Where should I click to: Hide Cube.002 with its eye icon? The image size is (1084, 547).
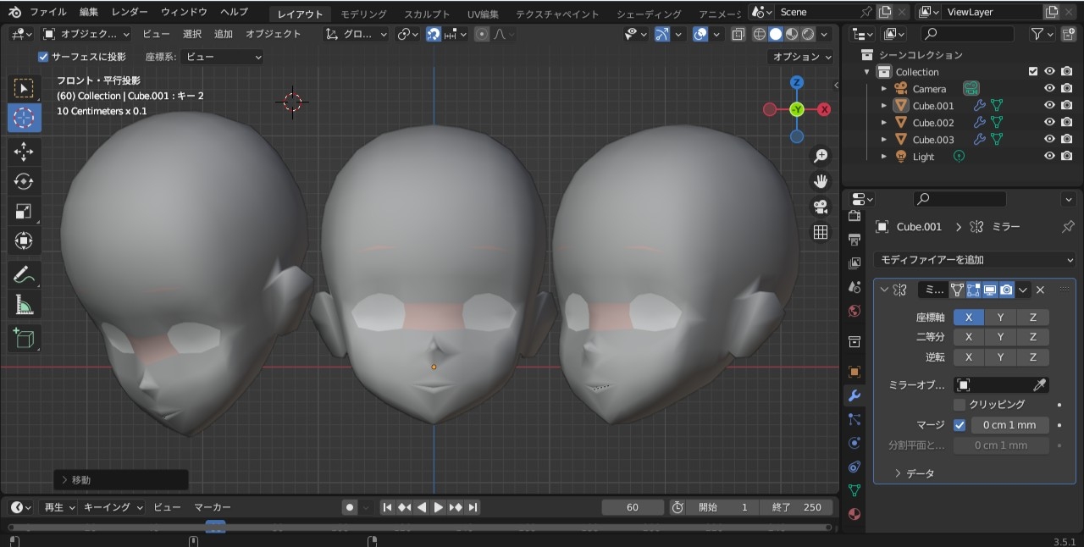click(1049, 123)
